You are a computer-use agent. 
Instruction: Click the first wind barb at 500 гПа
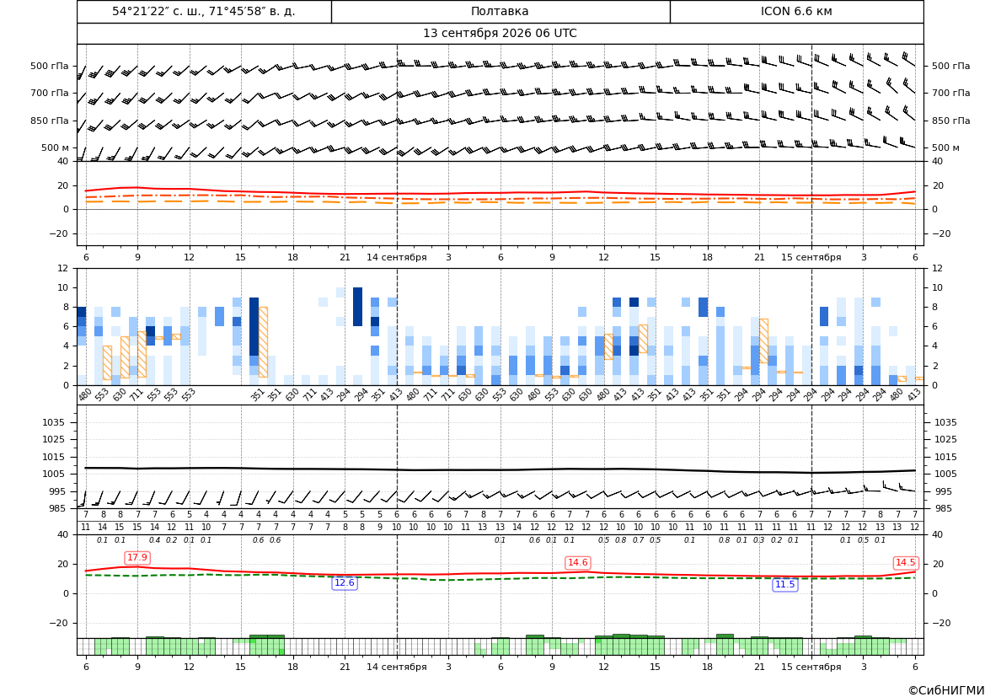pos(83,72)
